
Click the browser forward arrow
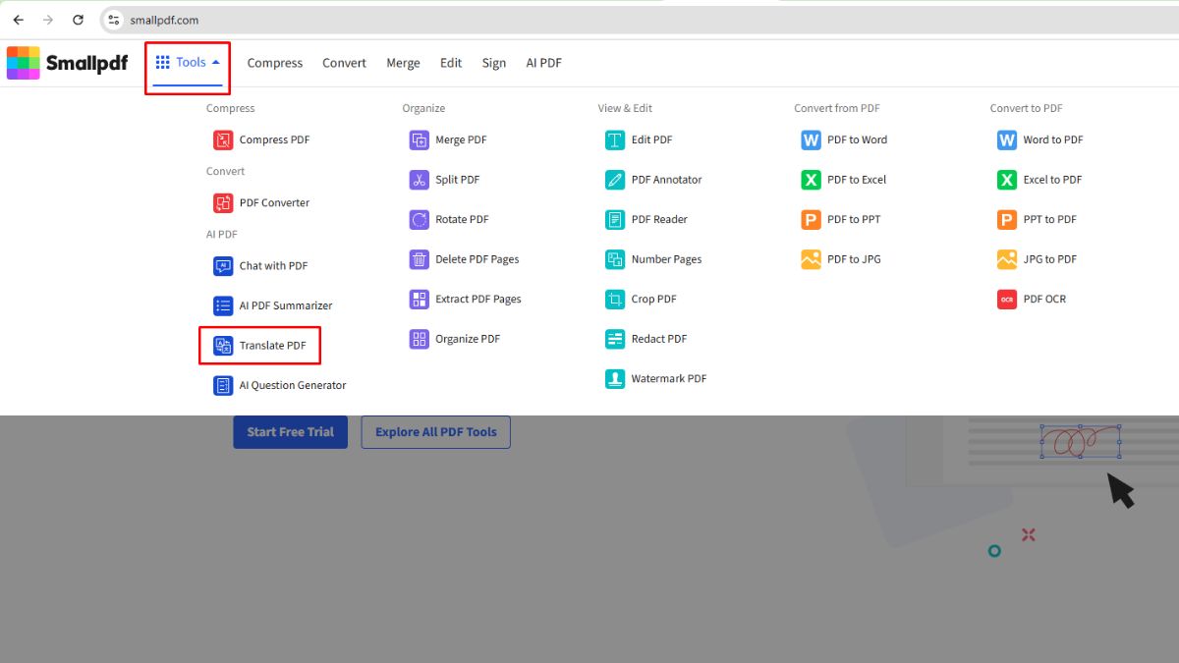[x=47, y=20]
